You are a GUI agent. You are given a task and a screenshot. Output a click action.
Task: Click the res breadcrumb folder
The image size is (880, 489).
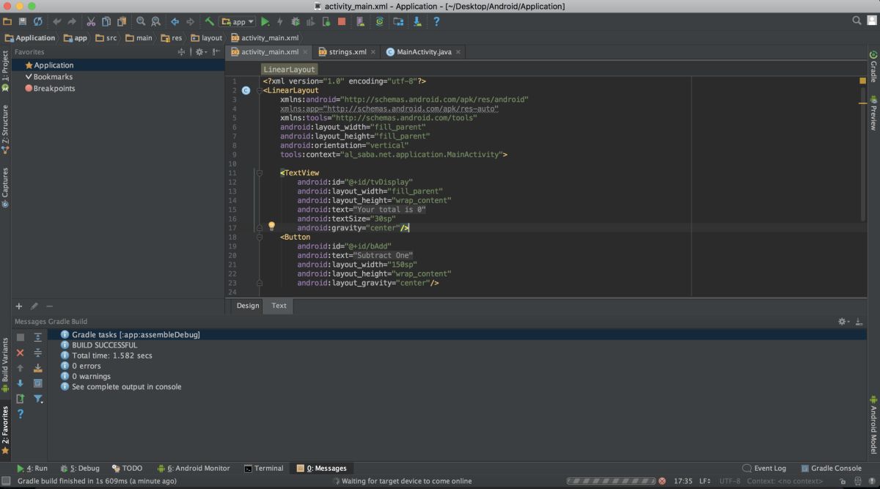(171, 38)
